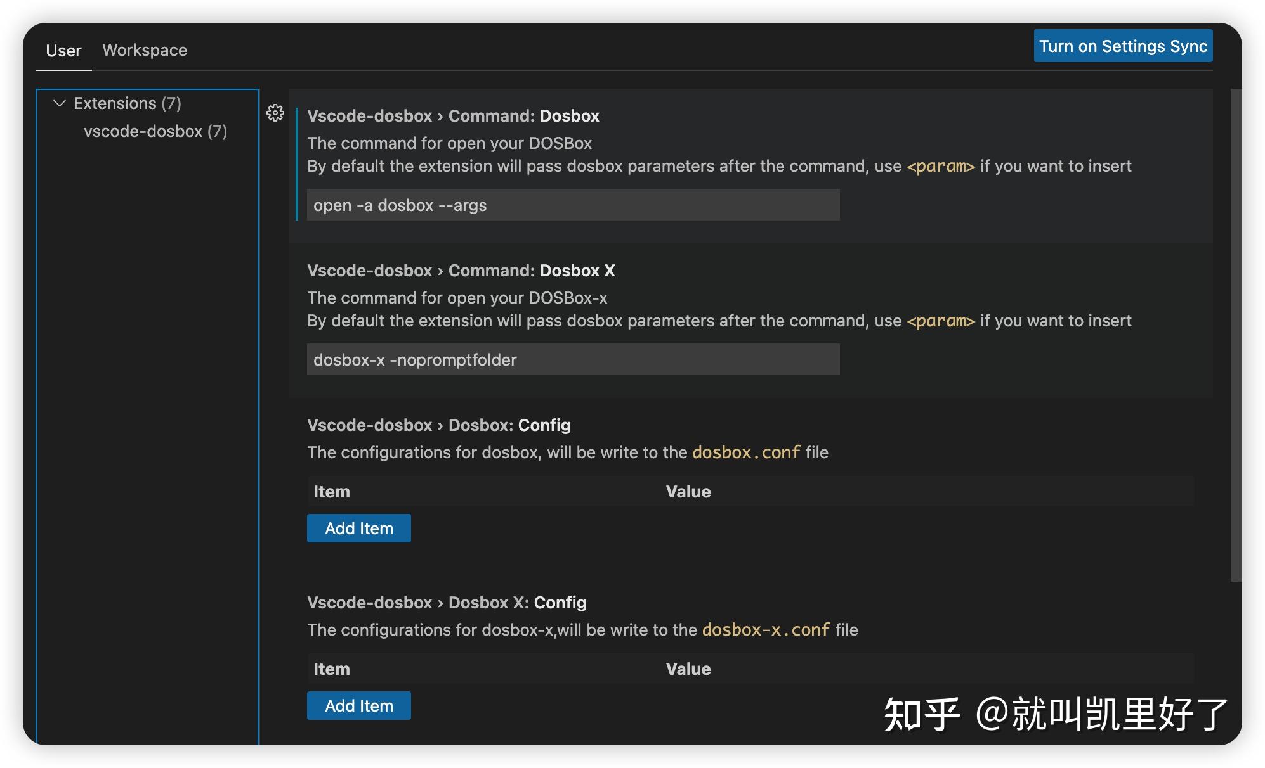Click the dosbox command input field
This screenshot has height=768, width=1265.
point(571,205)
